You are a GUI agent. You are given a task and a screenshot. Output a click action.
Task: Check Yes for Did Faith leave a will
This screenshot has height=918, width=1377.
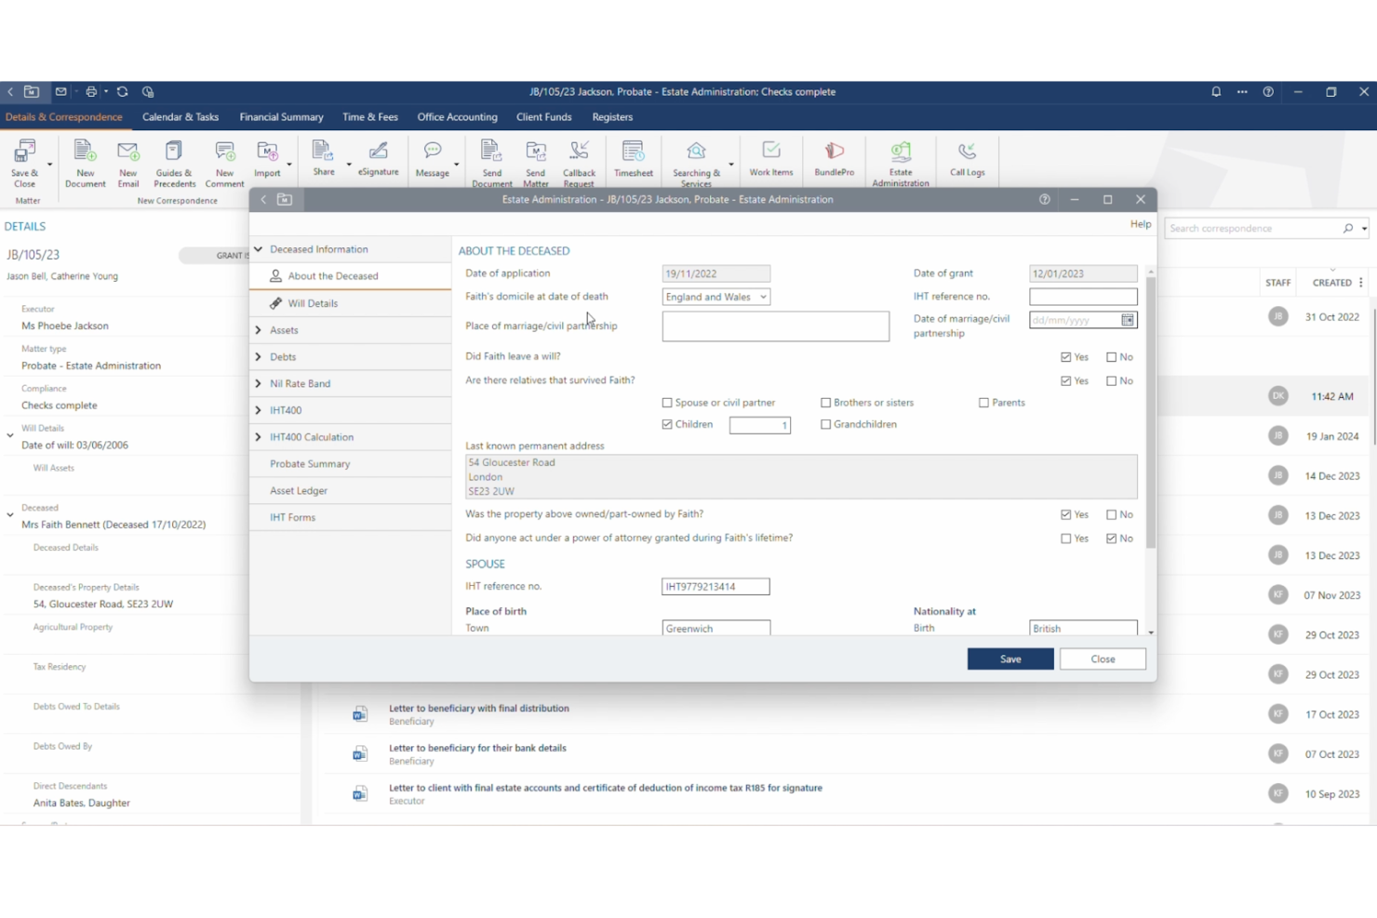[x=1066, y=357]
